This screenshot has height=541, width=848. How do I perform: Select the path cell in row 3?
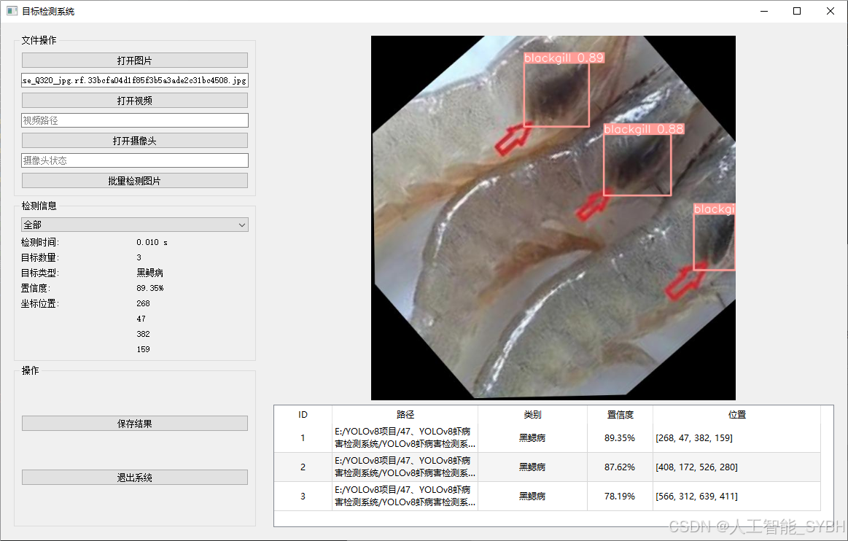405,496
